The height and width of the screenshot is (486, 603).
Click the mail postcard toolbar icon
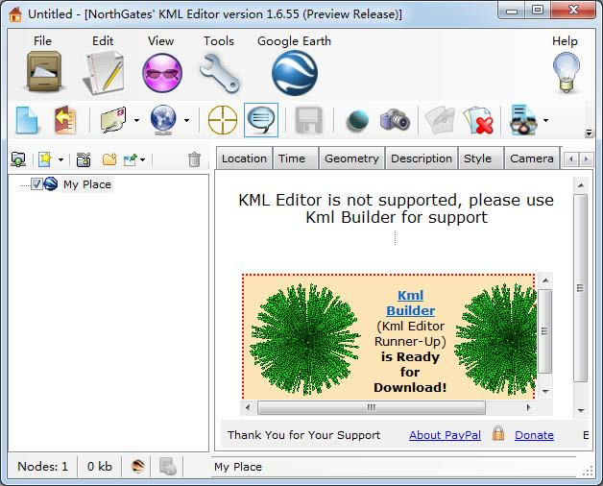pos(114,120)
